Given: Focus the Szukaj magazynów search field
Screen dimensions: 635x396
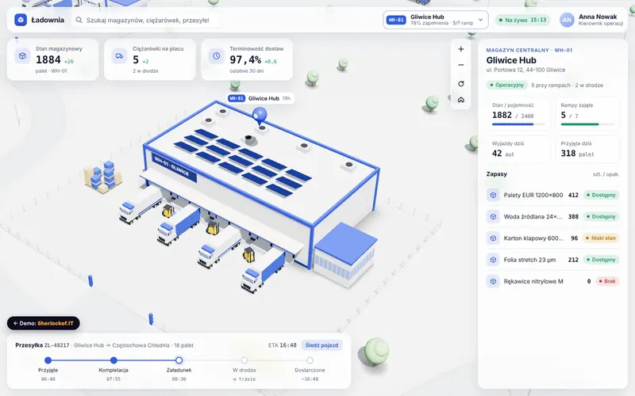Looking at the screenshot, I should 146,20.
